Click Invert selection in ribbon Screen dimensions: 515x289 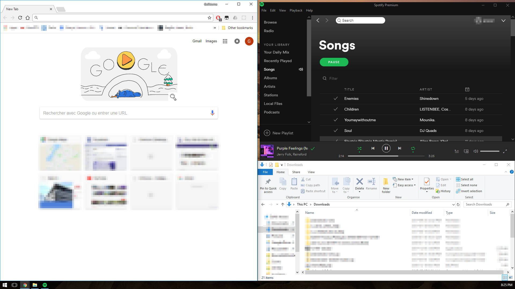tap(469, 191)
